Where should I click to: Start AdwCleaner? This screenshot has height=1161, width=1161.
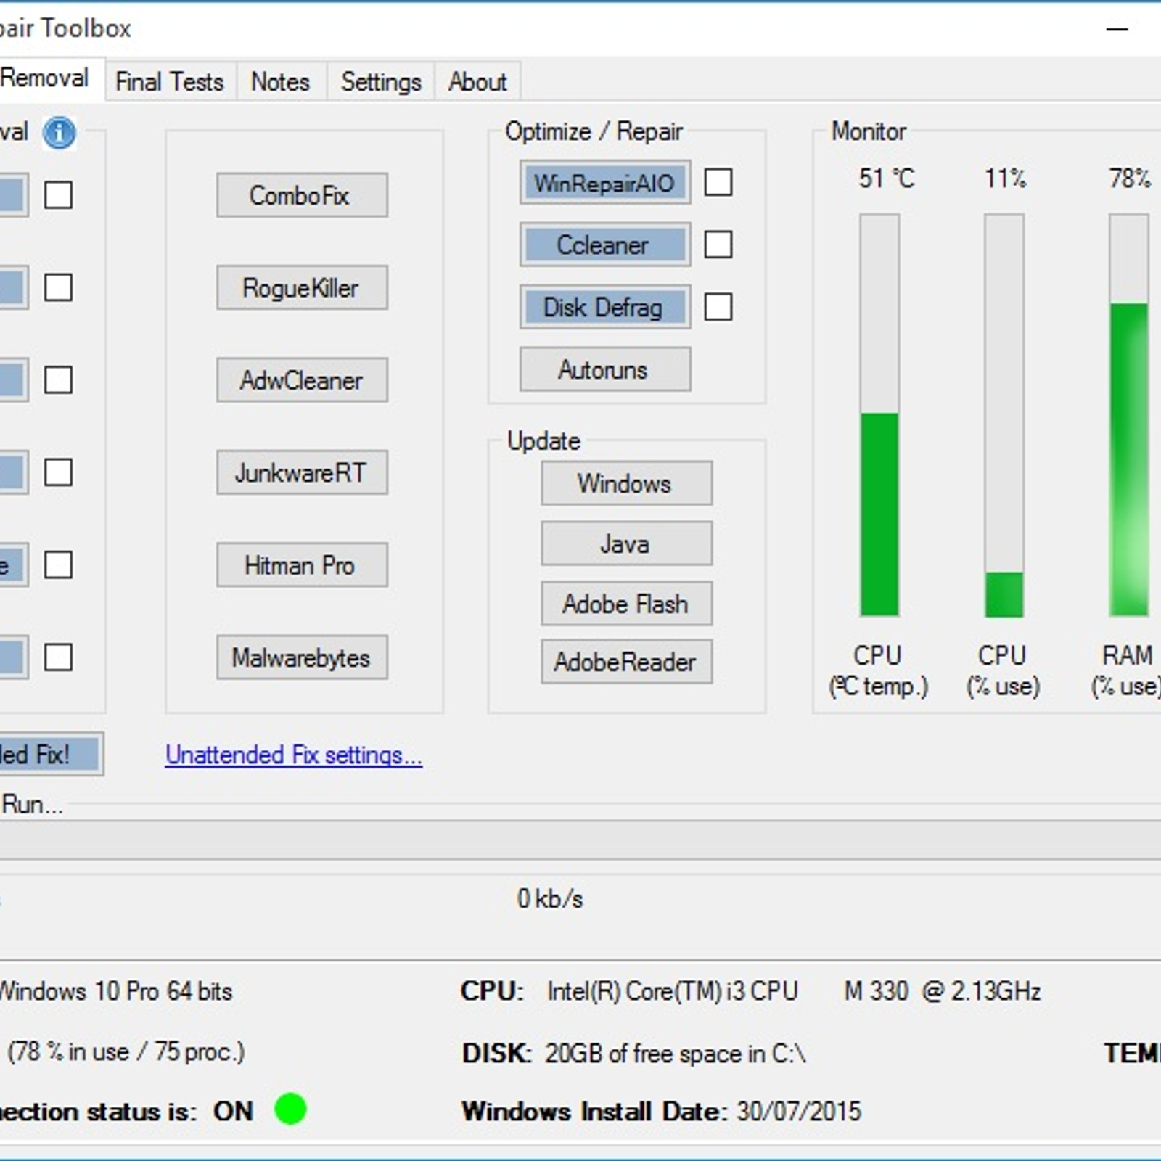coord(302,380)
